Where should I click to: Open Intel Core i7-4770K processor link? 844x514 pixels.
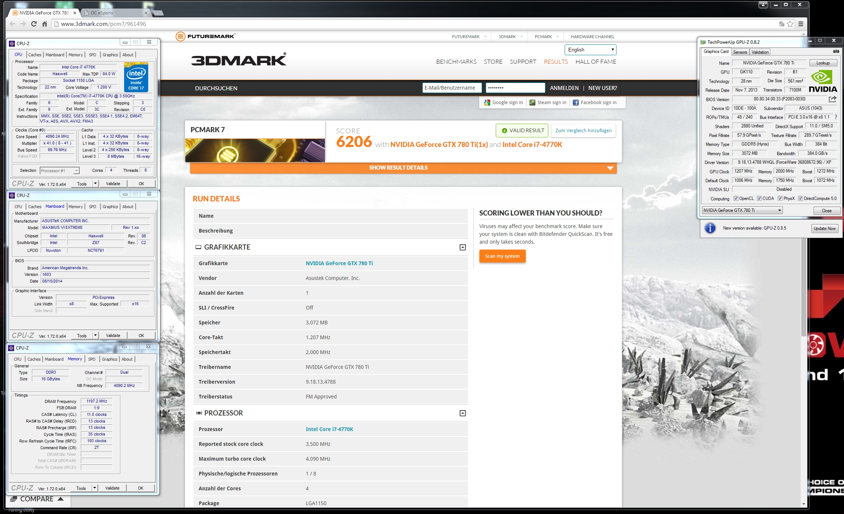pyautogui.click(x=329, y=429)
